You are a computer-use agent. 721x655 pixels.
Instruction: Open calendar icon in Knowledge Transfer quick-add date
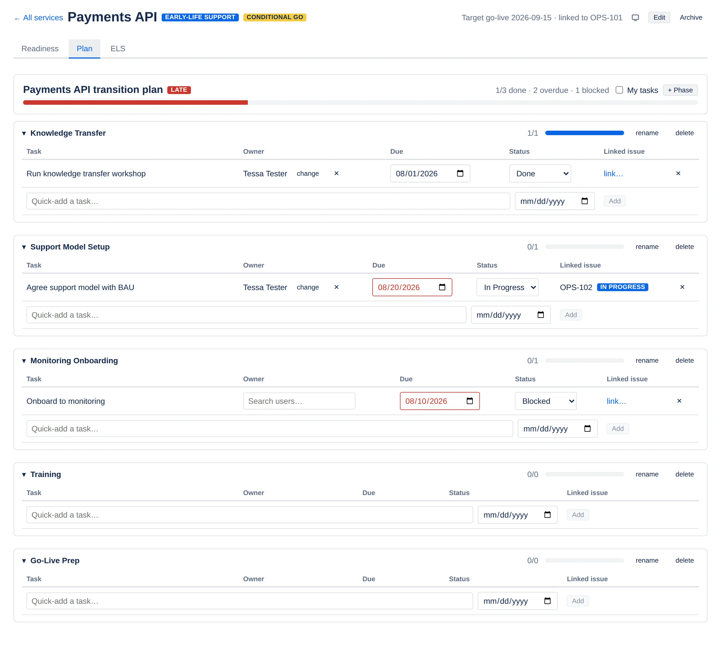click(x=584, y=201)
